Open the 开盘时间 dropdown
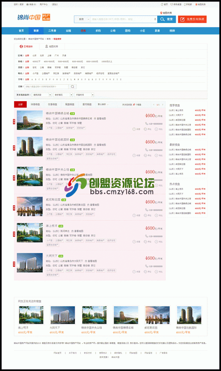The image size is (221, 371). pyautogui.click(x=84, y=95)
